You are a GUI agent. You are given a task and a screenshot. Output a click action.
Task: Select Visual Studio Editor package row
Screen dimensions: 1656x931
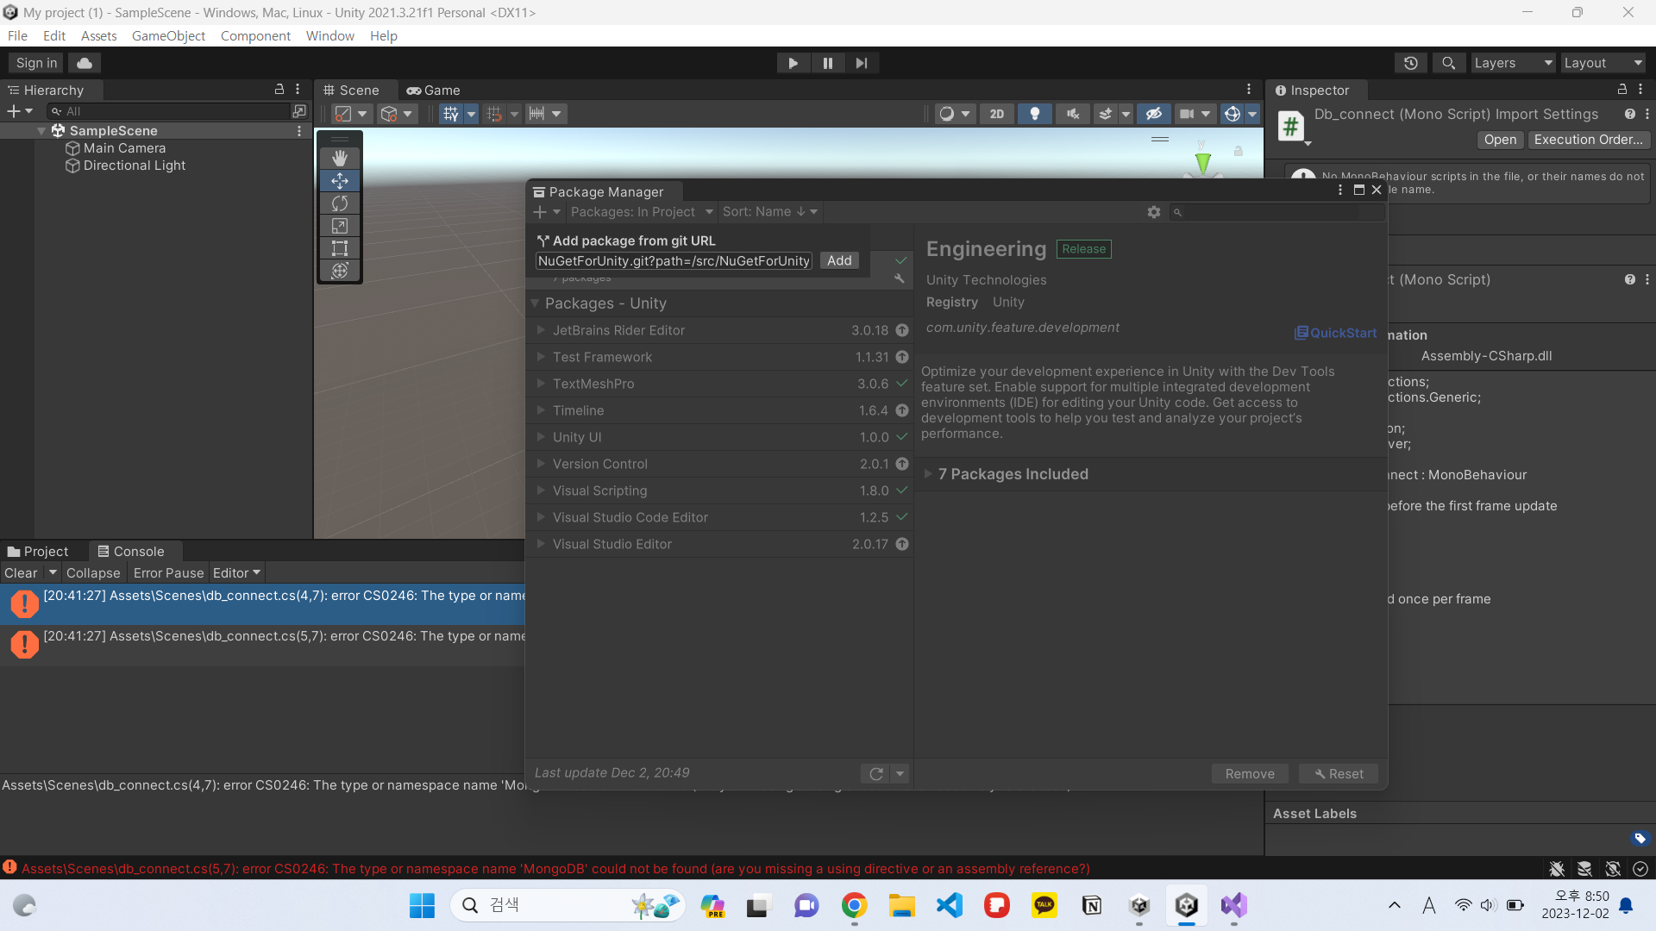pyautogui.click(x=719, y=544)
